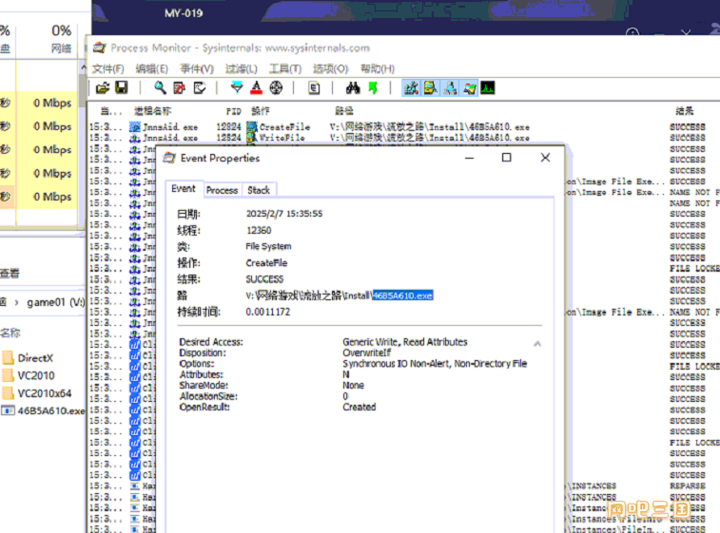Select the JmnsAid.exe WriteFile event row

point(404,138)
